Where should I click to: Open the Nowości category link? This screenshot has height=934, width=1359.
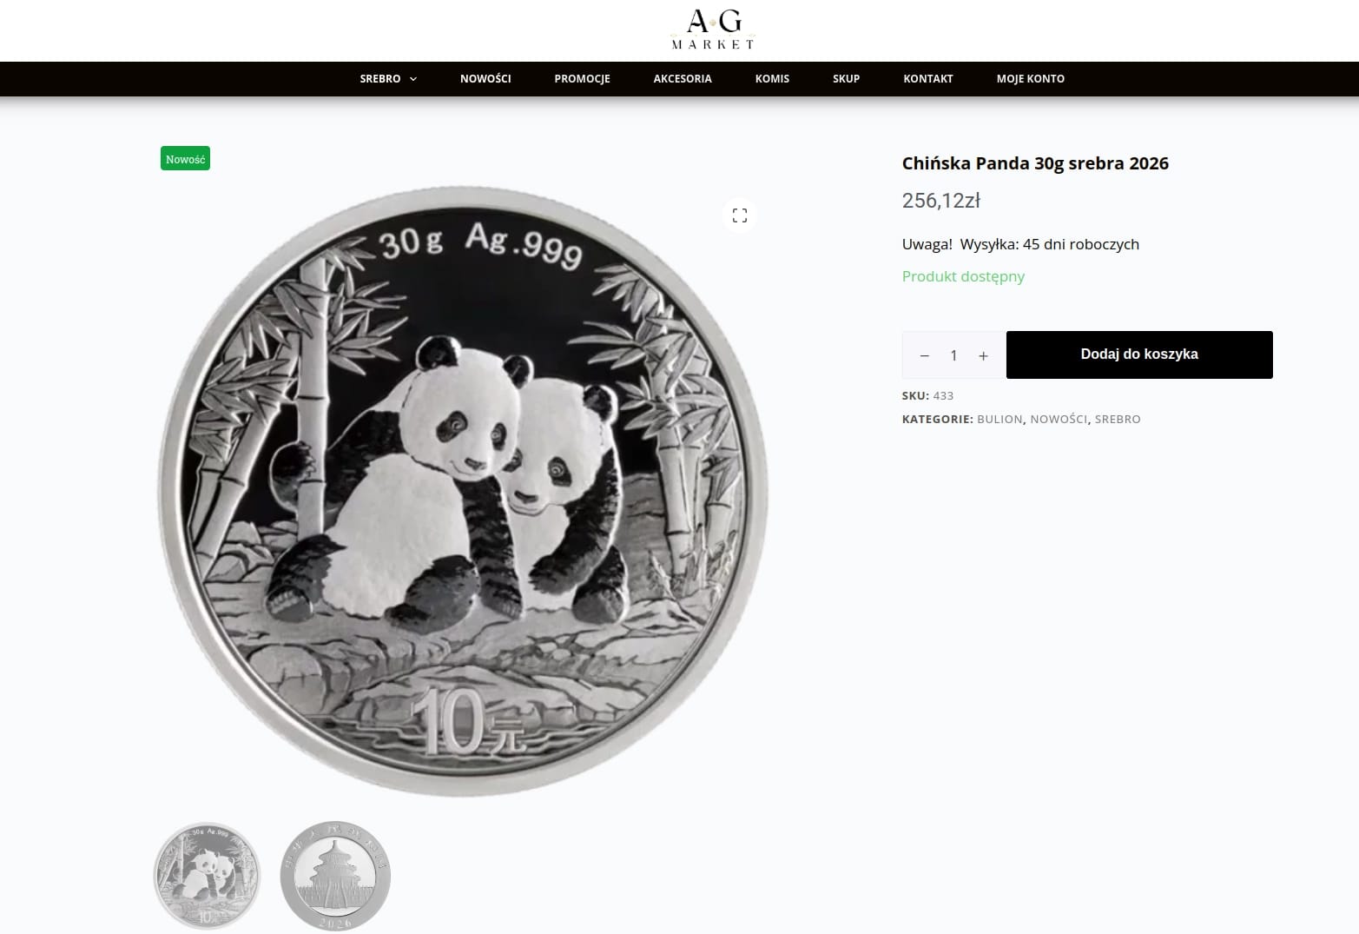(x=1059, y=419)
